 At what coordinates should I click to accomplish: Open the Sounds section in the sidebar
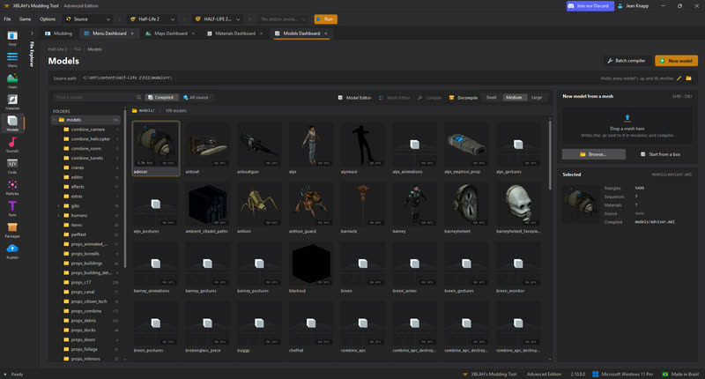coord(12,145)
